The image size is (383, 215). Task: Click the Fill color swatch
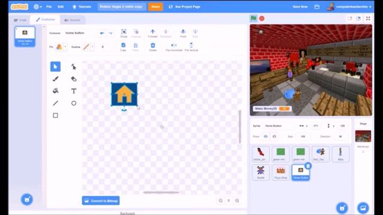click(59, 47)
